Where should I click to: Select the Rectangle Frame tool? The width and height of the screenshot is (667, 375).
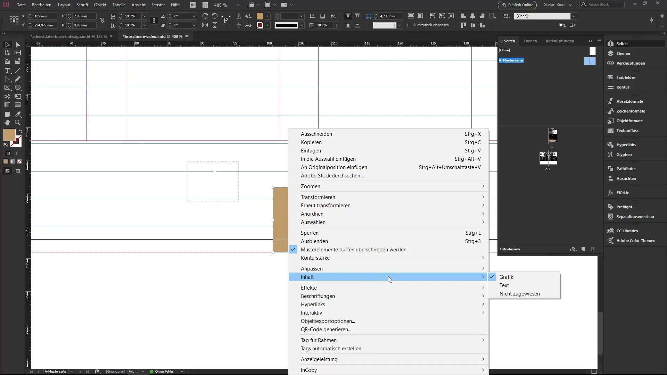[x=7, y=87]
